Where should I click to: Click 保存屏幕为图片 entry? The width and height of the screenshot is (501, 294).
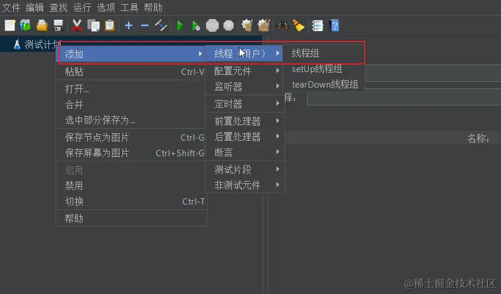[x=131, y=153]
